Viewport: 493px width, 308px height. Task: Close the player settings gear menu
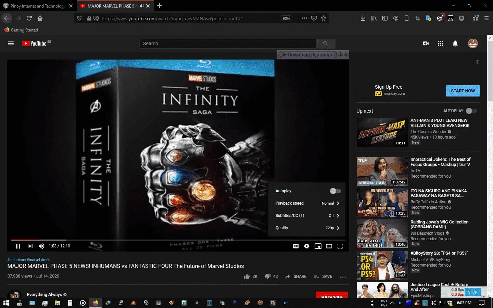coord(307,246)
